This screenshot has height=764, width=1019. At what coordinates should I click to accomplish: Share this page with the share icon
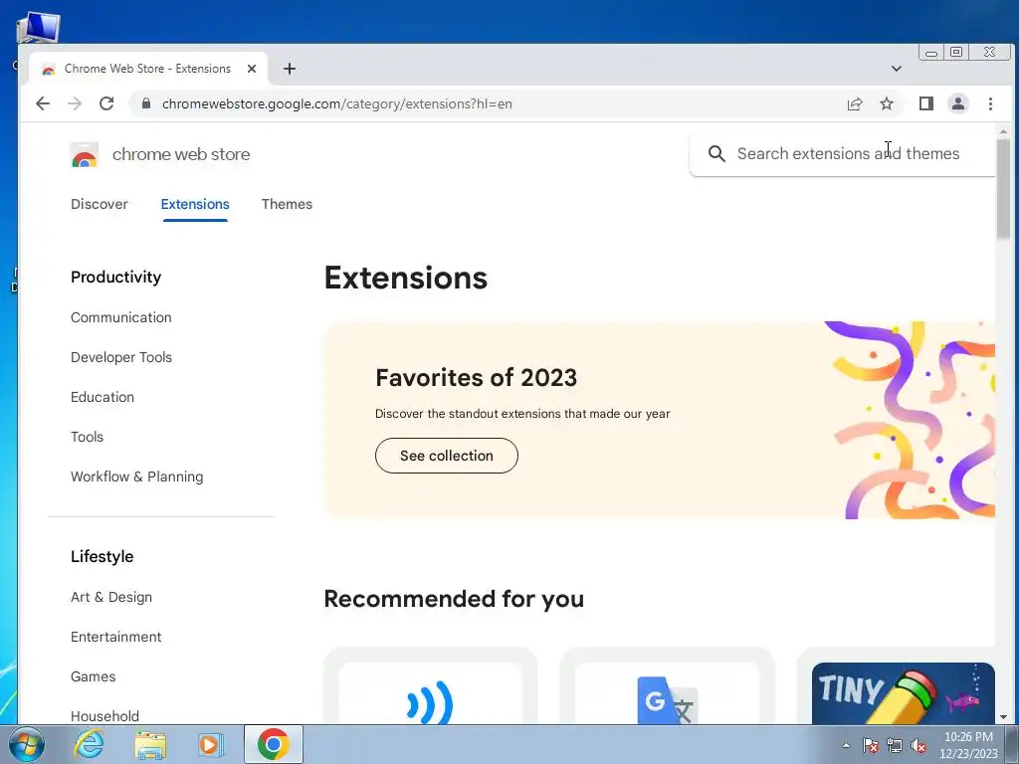[x=855, y=103]
